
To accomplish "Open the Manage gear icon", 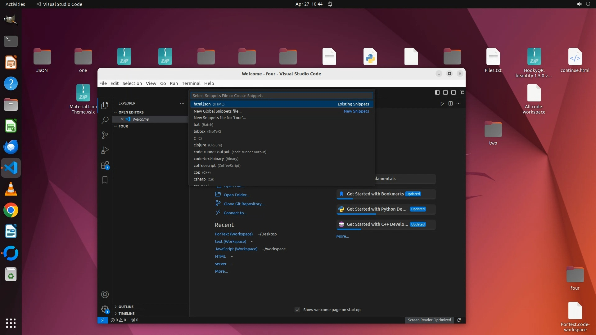I will coord(105,309).
